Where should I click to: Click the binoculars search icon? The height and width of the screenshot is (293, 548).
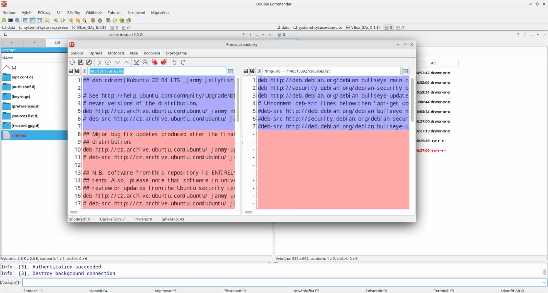coord(108,20)
